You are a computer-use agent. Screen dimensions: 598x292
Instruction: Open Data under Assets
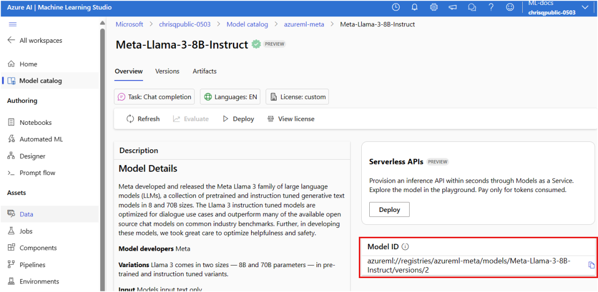coord(50,214)
